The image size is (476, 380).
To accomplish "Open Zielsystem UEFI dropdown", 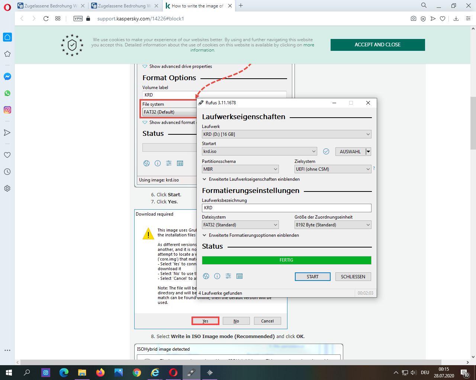I will point(333,169).
